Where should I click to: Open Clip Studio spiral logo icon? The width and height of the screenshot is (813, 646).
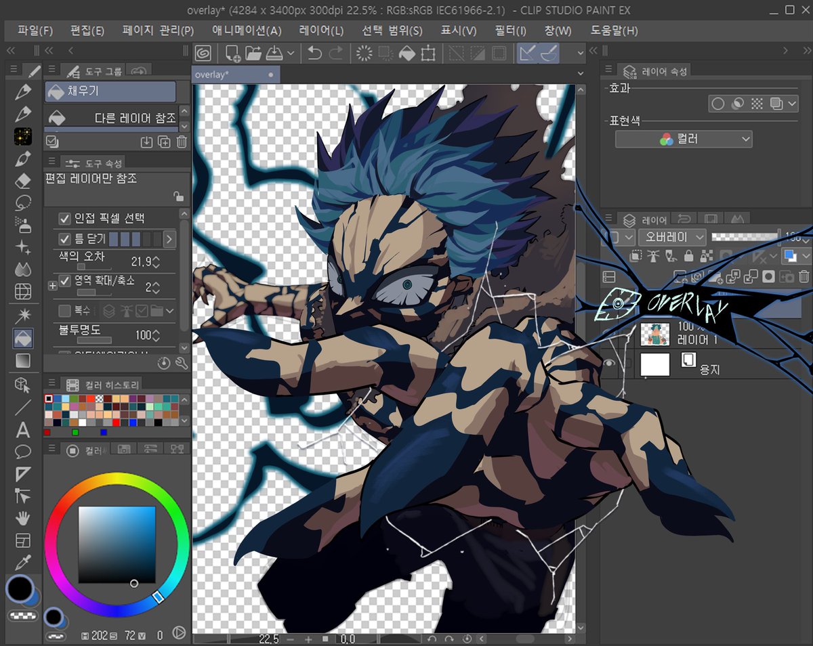(x=203, y=53)
